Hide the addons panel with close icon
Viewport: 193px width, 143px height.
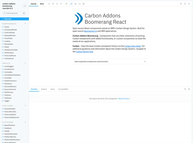189,89
